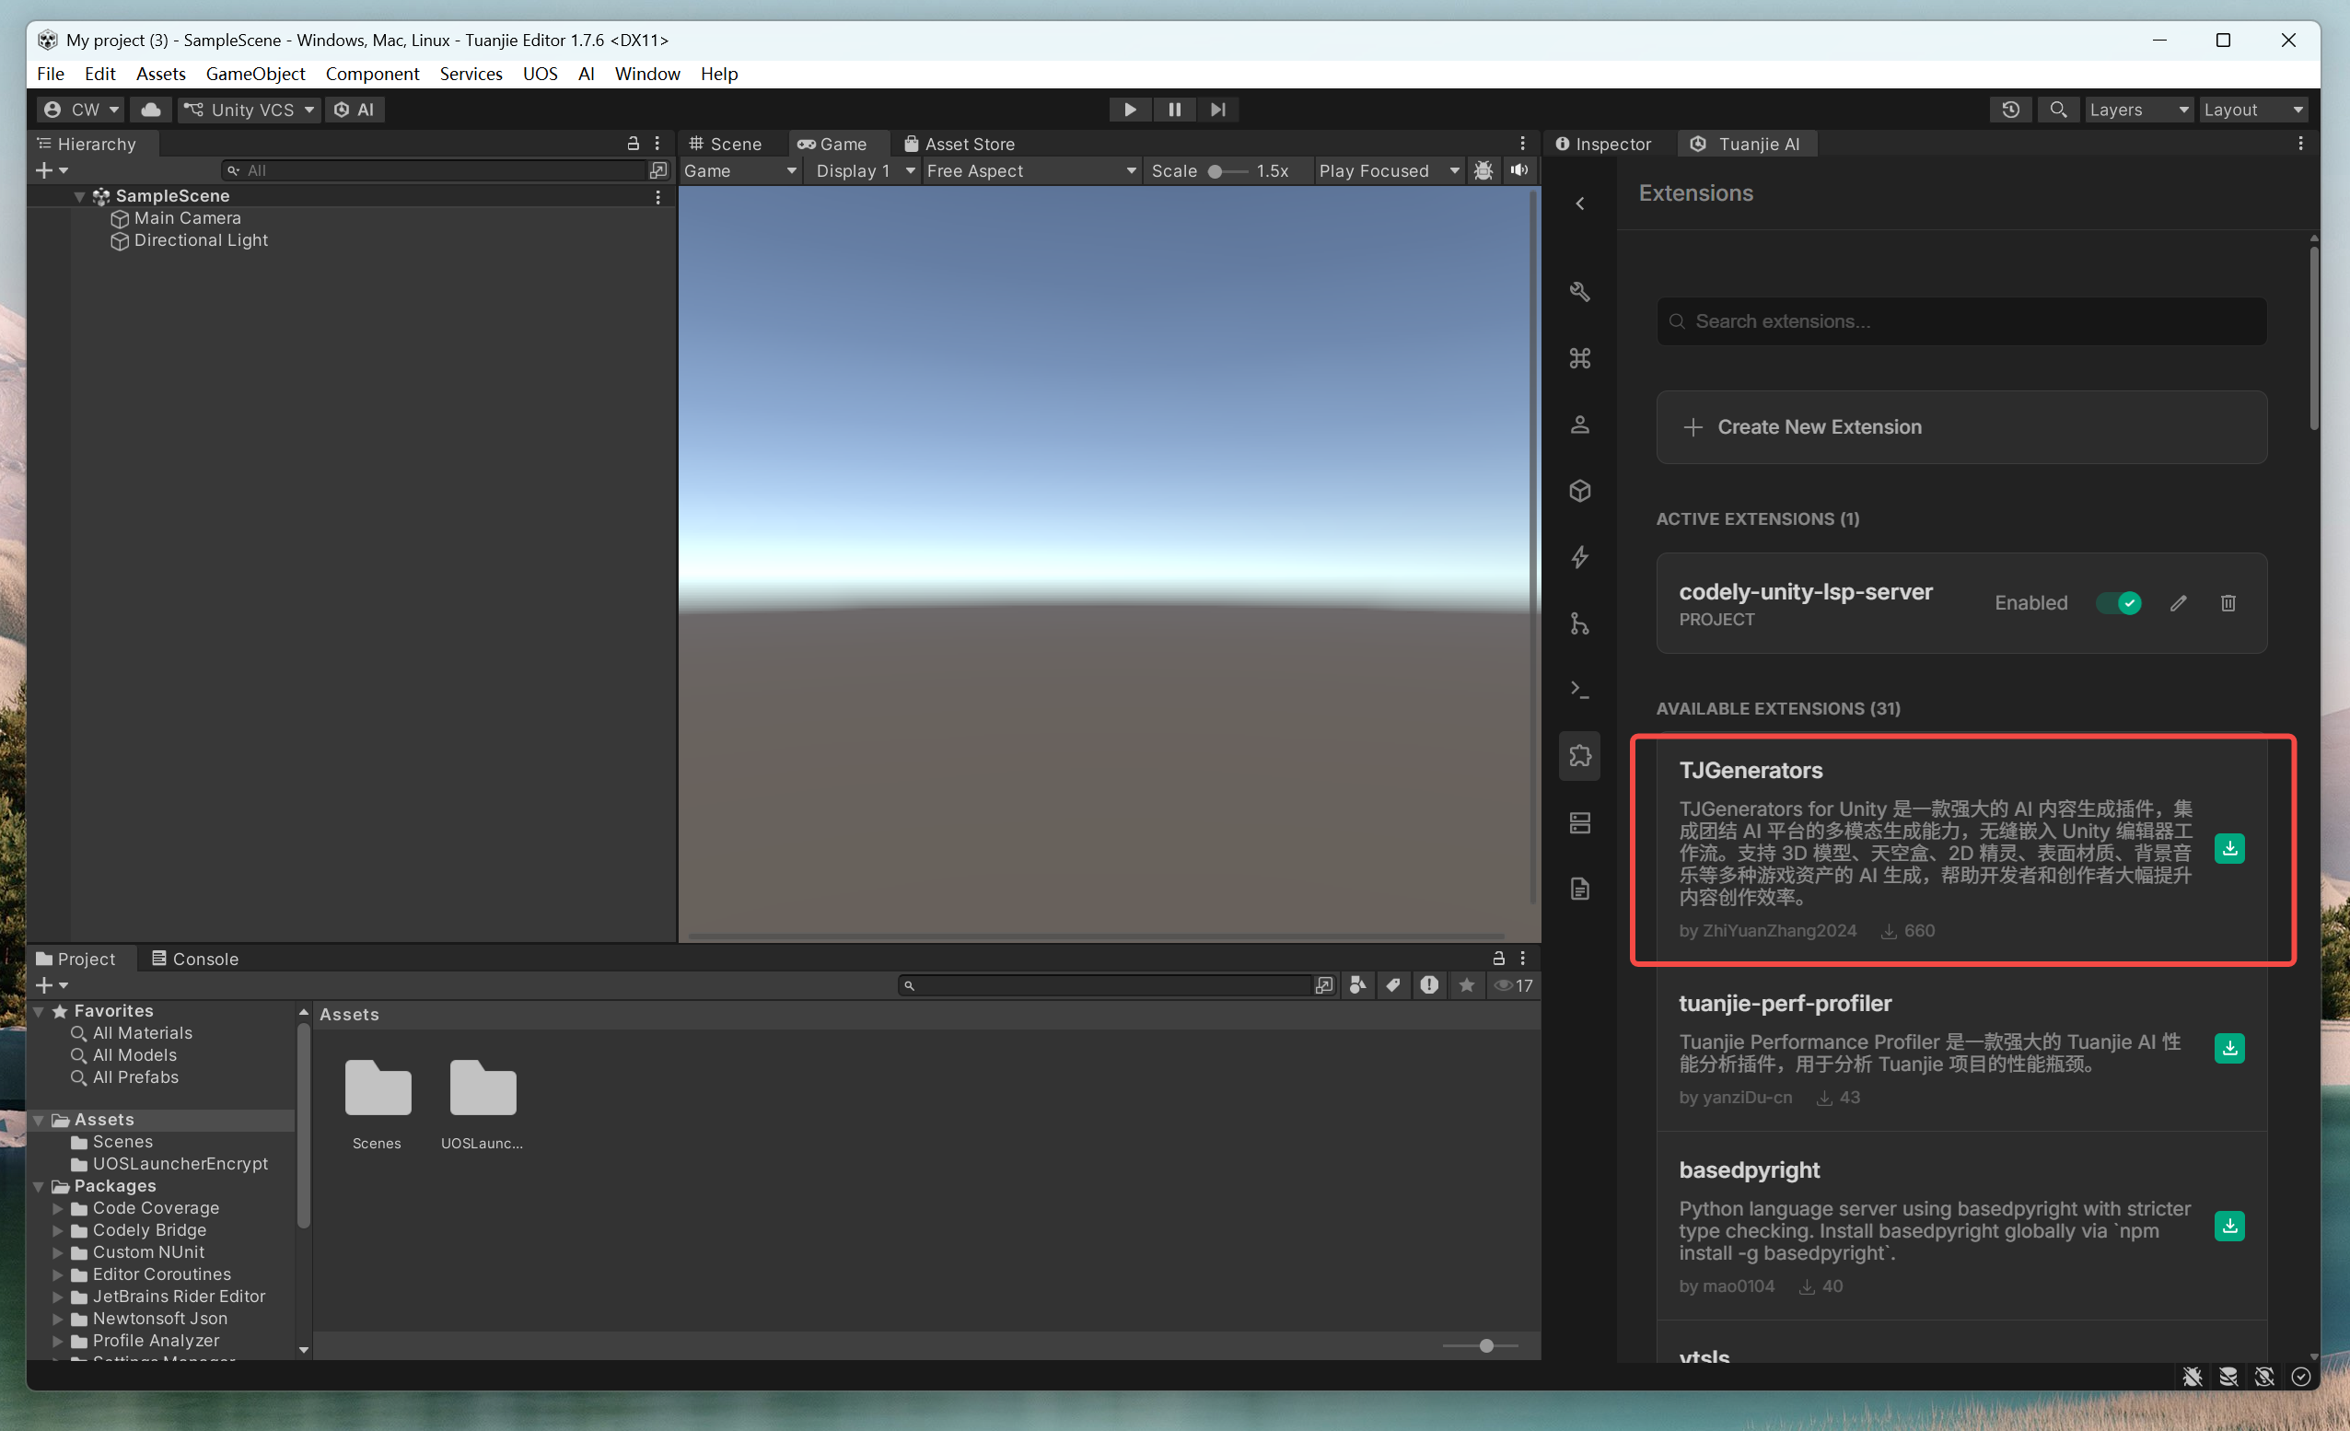Adjust the Project asset icon size slider
Screen dimensions: 2350x1431
click(x=1481, y=1346)
